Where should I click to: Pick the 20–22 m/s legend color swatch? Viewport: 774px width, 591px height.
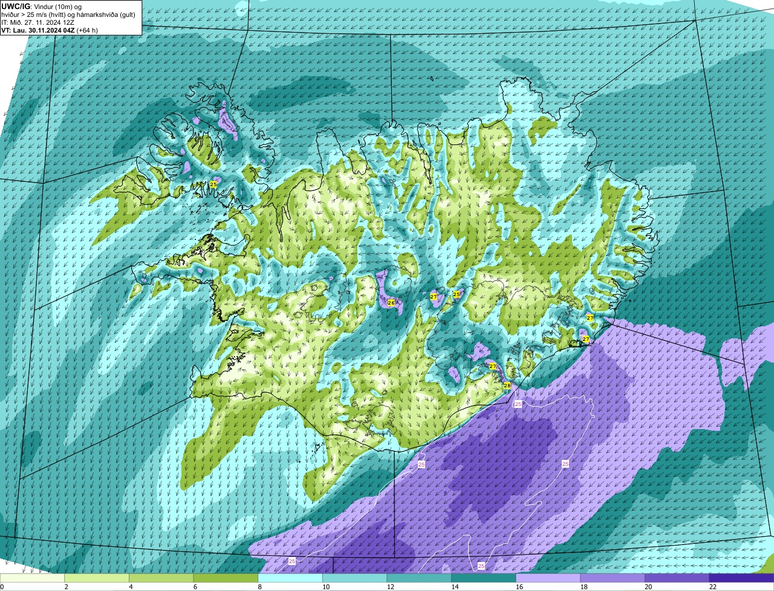point(677,578)
